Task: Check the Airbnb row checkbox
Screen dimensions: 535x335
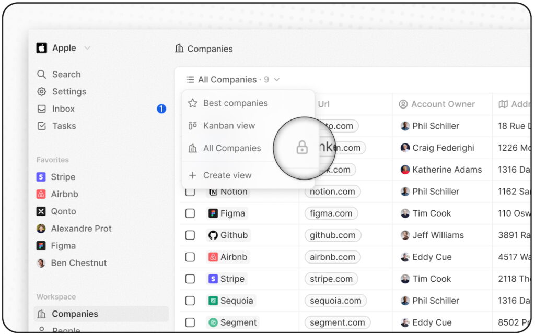Action: 190,257
